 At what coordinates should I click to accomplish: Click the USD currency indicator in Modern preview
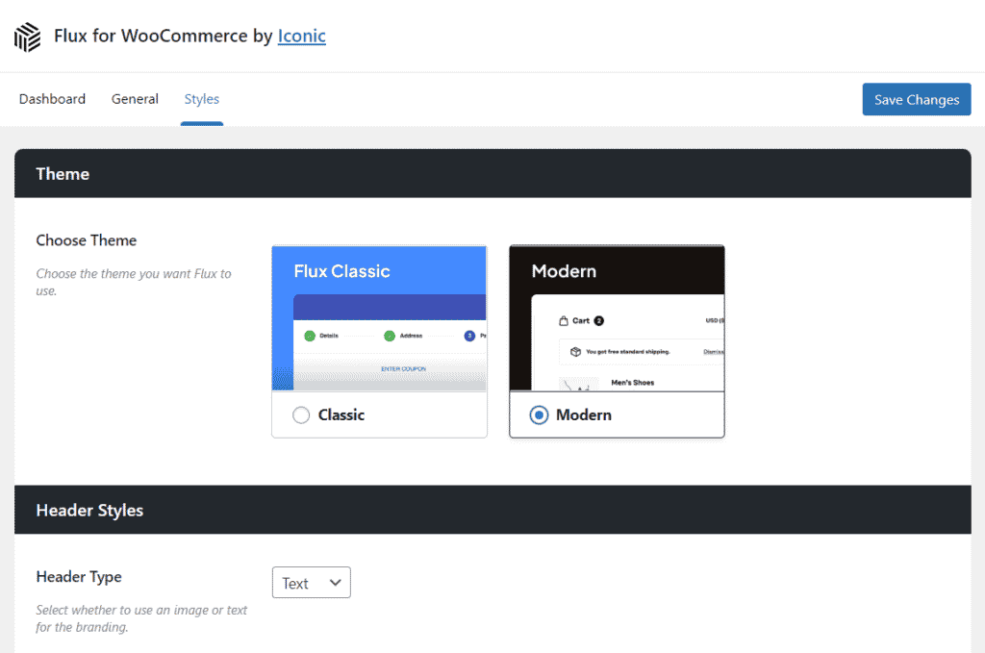point(712,318)
